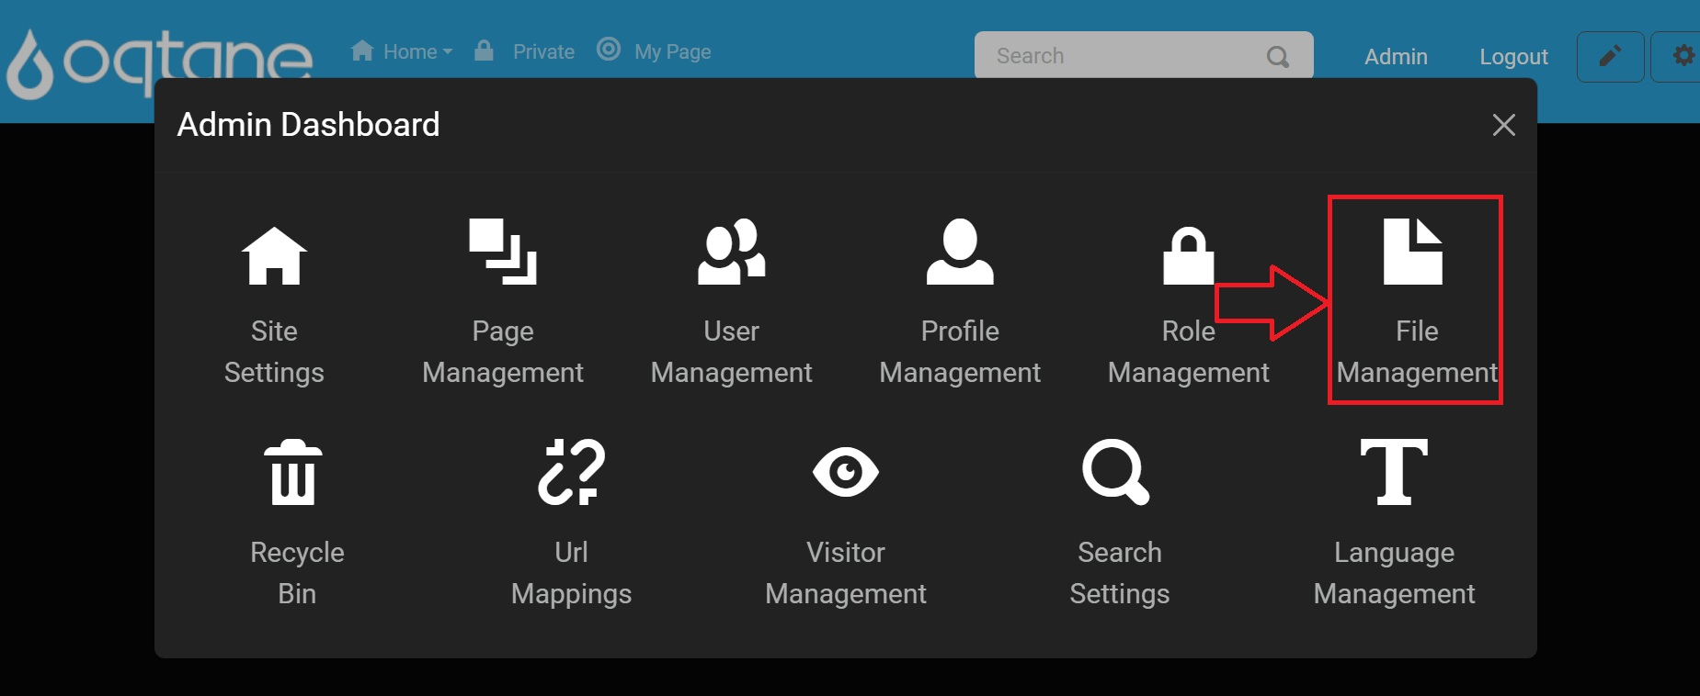This screenshot has height=696, width=1700.
Task: Close the Admin Dashboard dialog
Action: [x=1504, y=125]
